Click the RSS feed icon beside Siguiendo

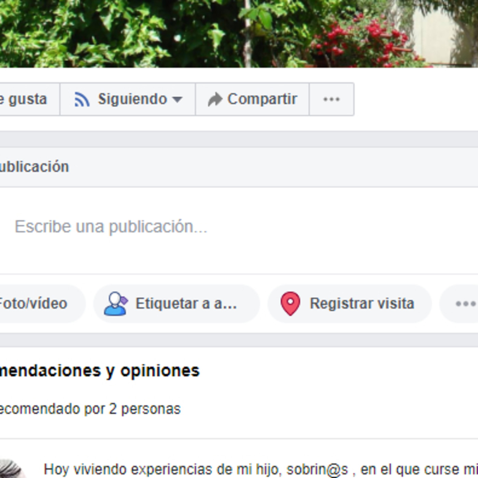82,100
